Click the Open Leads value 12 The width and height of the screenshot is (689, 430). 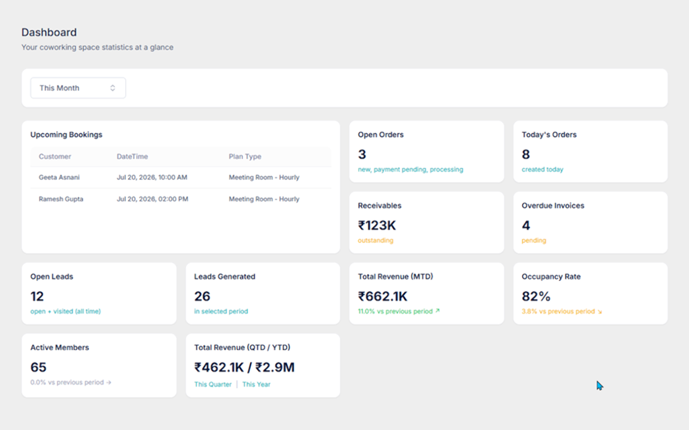37,297
